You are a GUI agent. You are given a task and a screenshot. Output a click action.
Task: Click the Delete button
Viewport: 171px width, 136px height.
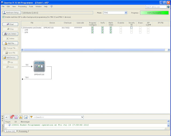tap(10, 39)
